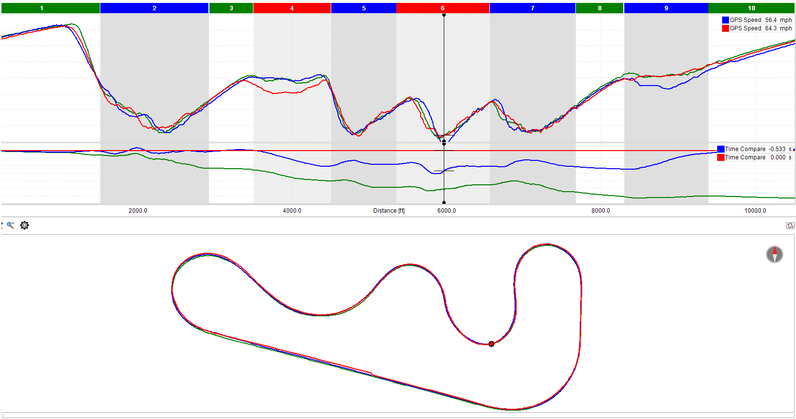Click the 6000.0 distance axis tick label
This screenshot has height=419, width=796.
(x=447, y=211)
